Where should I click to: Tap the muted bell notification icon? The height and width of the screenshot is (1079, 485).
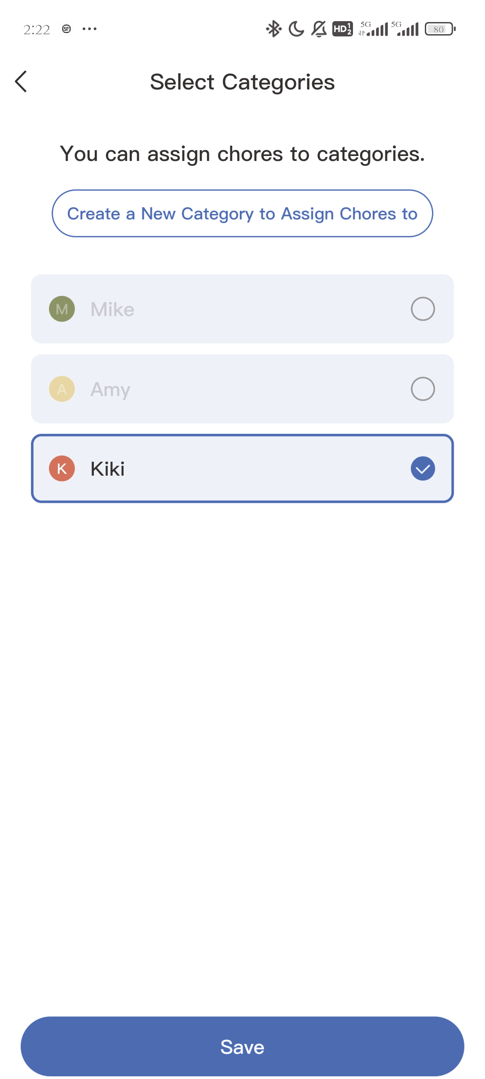tap(319, 29)
